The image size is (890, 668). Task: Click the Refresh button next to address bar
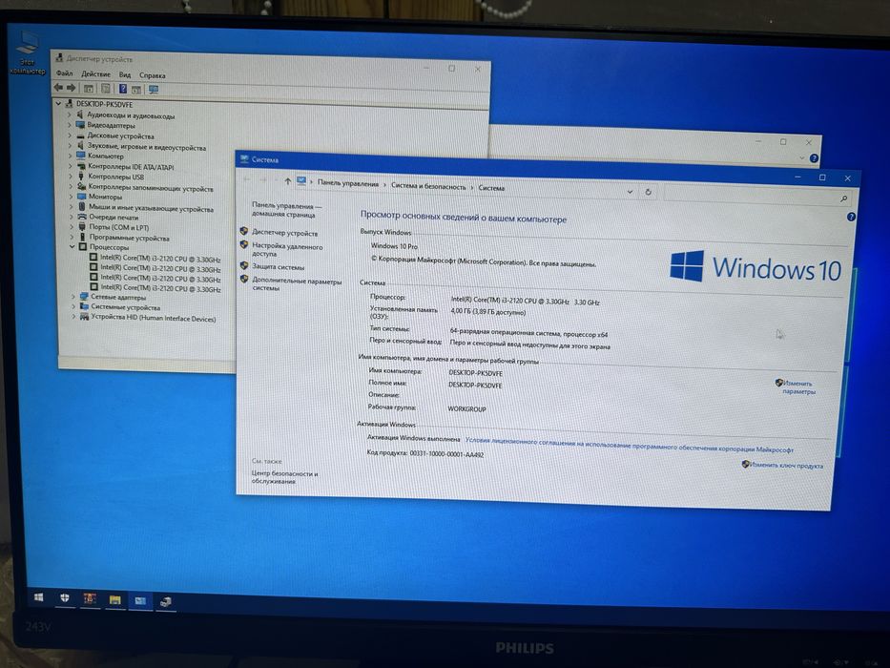click(x=649, y=192)
